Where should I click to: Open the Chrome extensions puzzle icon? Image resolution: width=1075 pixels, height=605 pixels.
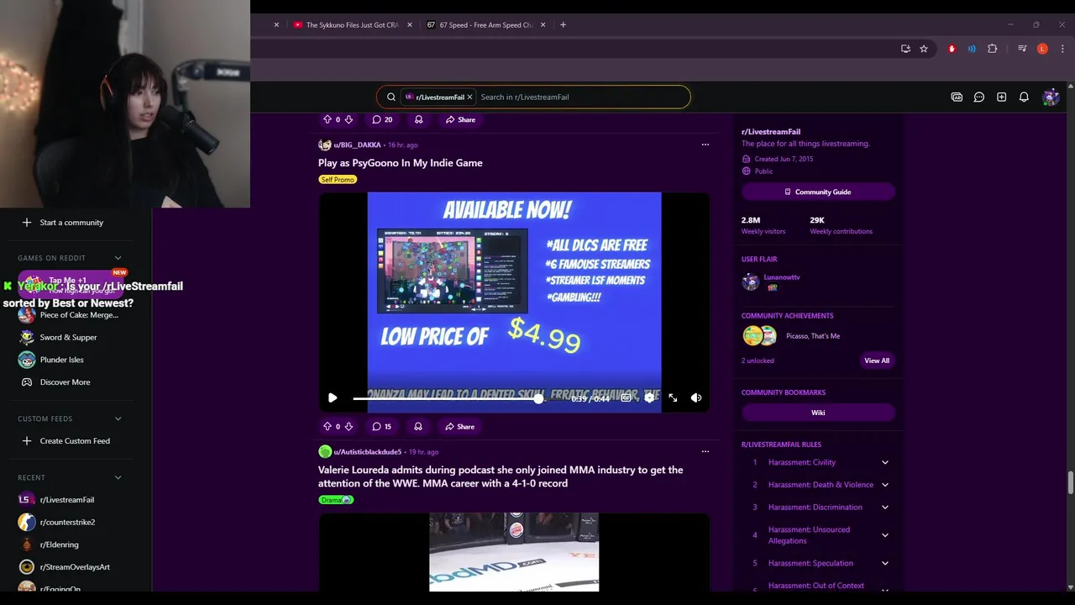(992, 49)
